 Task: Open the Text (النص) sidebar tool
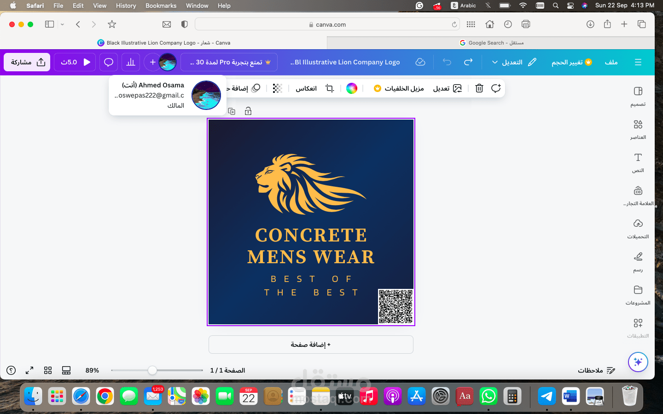point(638,162)
